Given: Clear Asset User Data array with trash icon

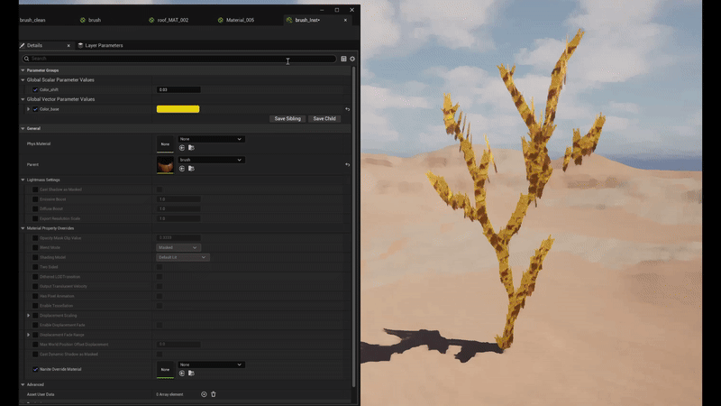Looking at the screenshot, I should [x=214, y=394].
